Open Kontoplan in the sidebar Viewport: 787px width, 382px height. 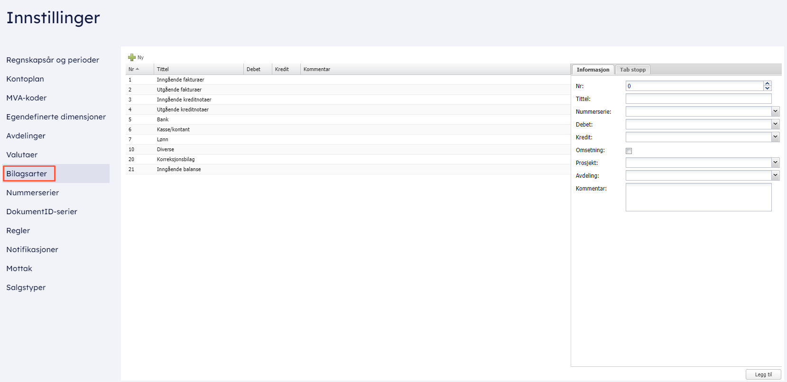coord(25,79)
